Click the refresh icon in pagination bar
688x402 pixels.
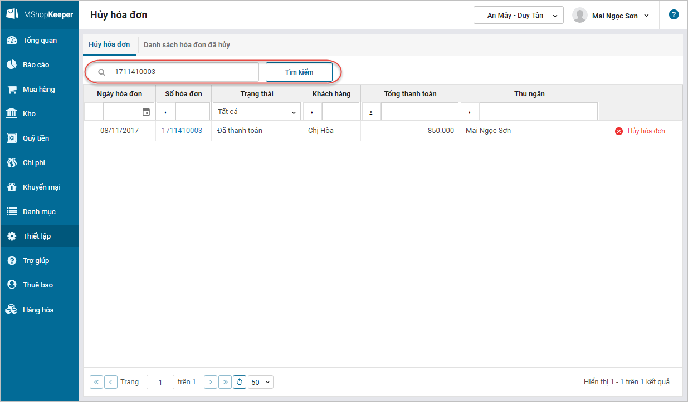coord(240,382)
